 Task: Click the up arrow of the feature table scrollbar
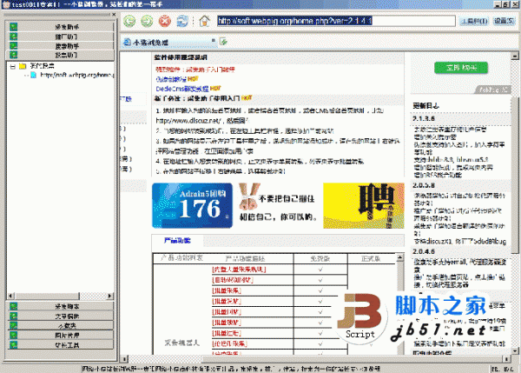[x=400, y=257]
